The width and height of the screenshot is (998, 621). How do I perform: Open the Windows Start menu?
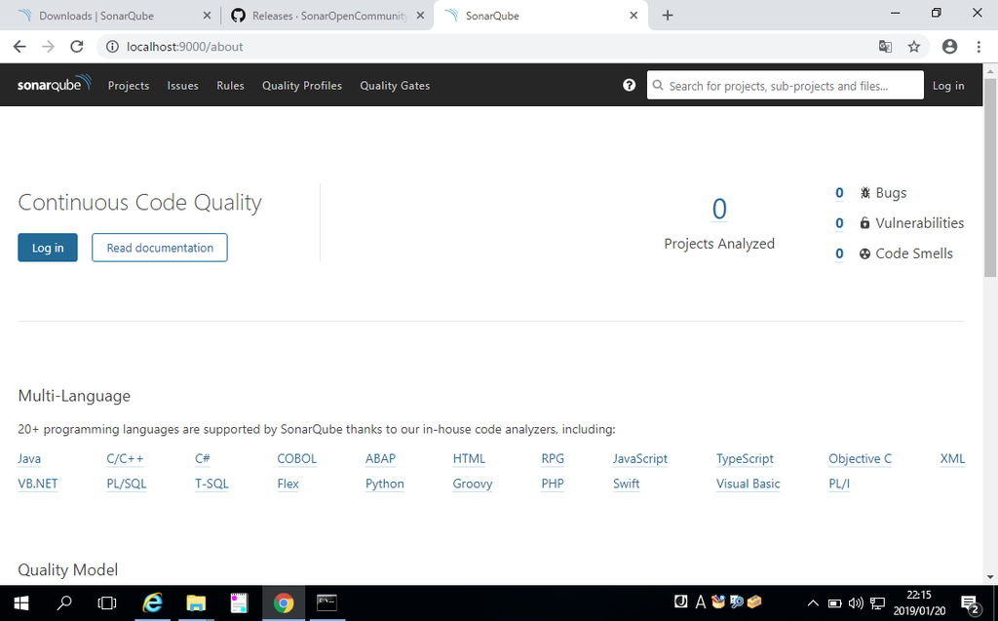tap(21, 602)
